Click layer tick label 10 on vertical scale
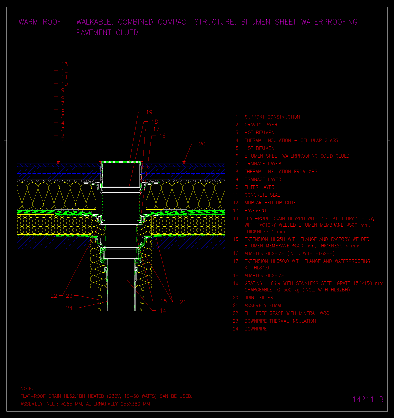Screen dimensions: 394x418 click(x=64, y=84)
